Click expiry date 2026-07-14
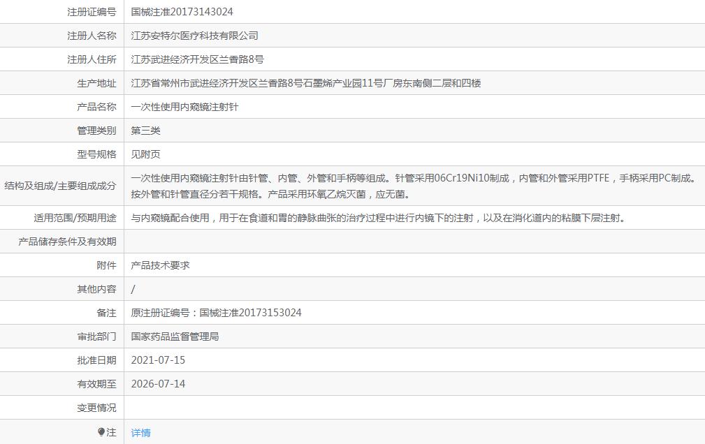Screen dimensions: 705x444 158,384
